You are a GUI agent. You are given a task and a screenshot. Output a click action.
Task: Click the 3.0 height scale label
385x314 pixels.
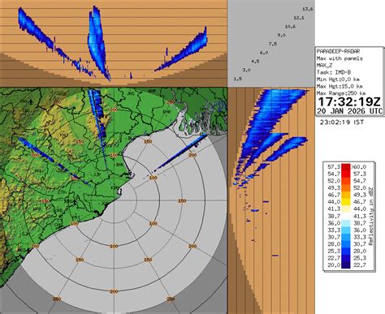pos(246,70)
